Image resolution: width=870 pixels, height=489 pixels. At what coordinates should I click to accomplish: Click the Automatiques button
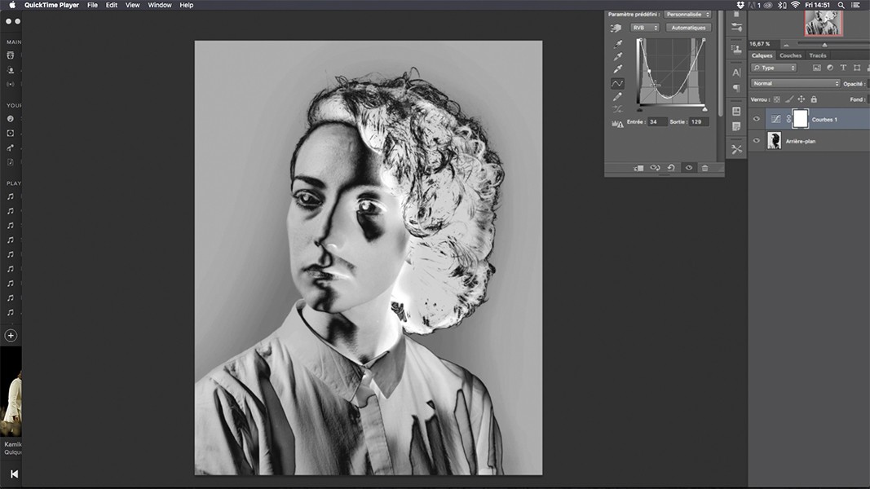coord(688,28)
